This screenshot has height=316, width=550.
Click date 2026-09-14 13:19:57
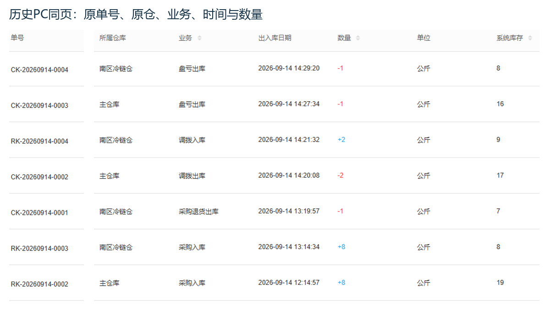tap(289, 211)
